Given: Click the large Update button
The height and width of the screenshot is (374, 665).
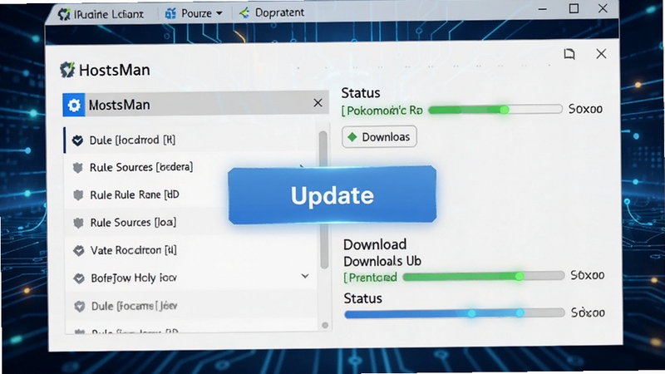Looking at the screenshot, I should pos(332,195).
